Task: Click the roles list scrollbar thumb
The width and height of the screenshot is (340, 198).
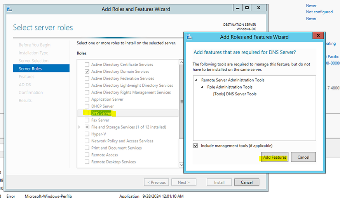Action: (181, 102)
